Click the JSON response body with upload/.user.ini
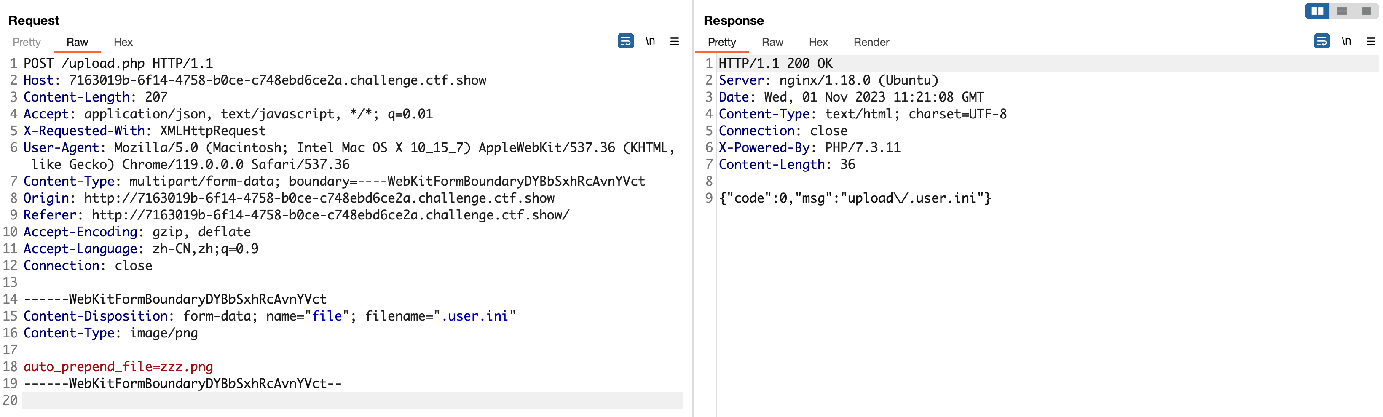 tap(855, 198)
